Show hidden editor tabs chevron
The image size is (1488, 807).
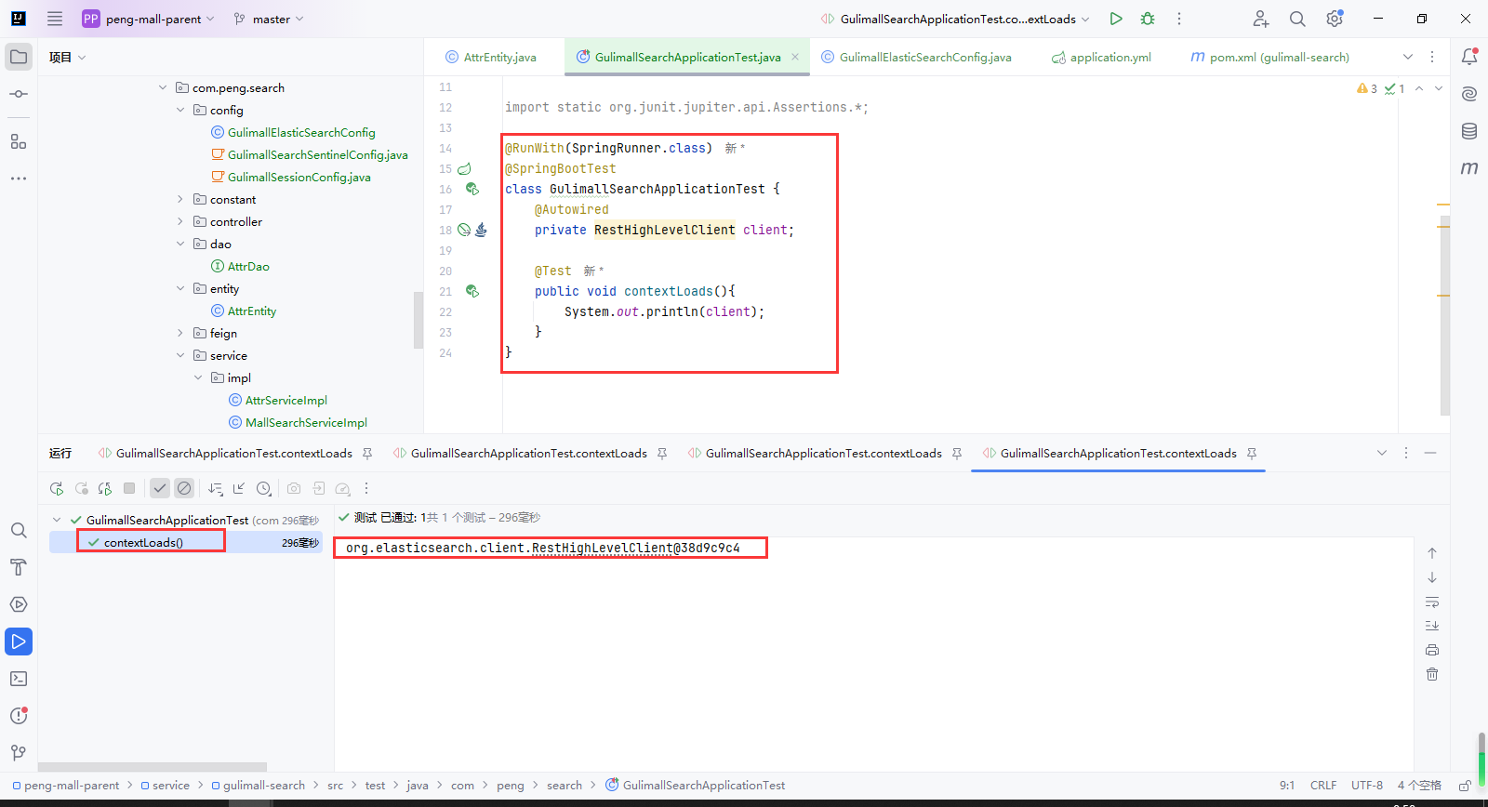1408,57
